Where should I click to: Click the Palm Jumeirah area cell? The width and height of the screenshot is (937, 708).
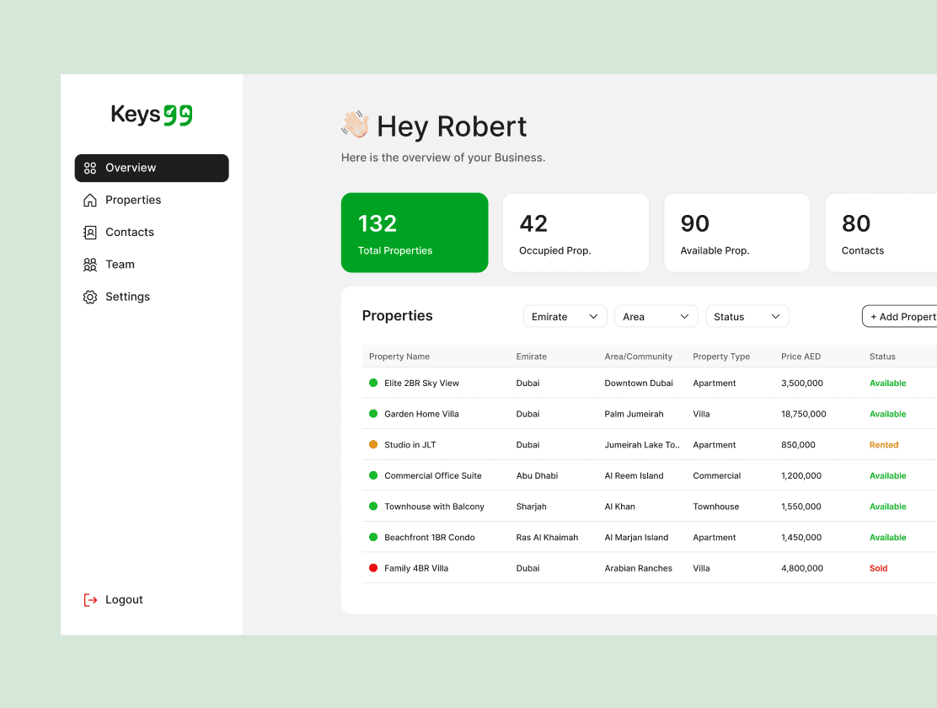[634, 414]
